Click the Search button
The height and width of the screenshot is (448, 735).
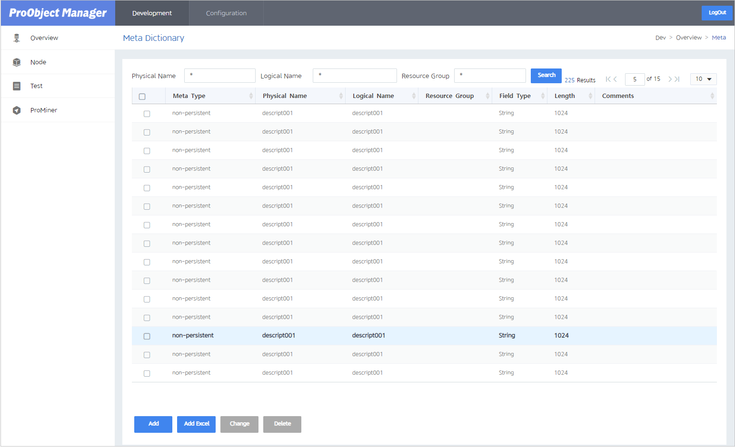tap(546, 75)
